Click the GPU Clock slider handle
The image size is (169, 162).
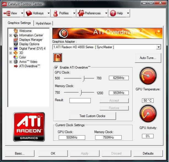(x=84, y=78)
